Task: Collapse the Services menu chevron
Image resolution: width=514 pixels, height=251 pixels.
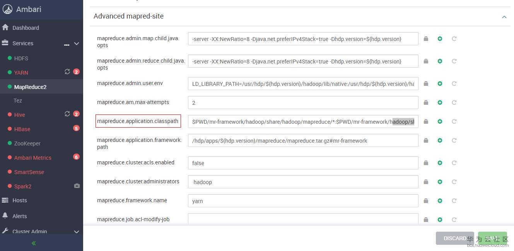Action: 77,44
